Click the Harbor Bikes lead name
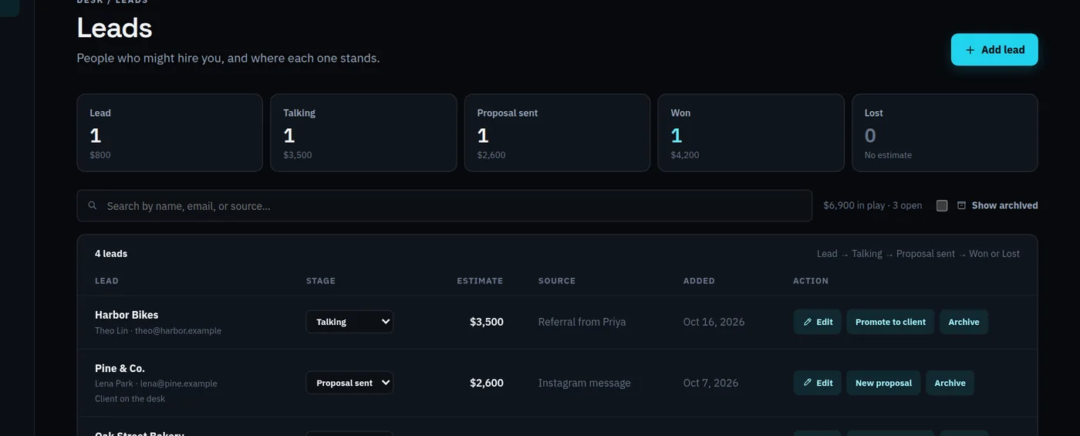Image resolution: width=1080 pixels, height=436 pixels. [x=127, y=315]
